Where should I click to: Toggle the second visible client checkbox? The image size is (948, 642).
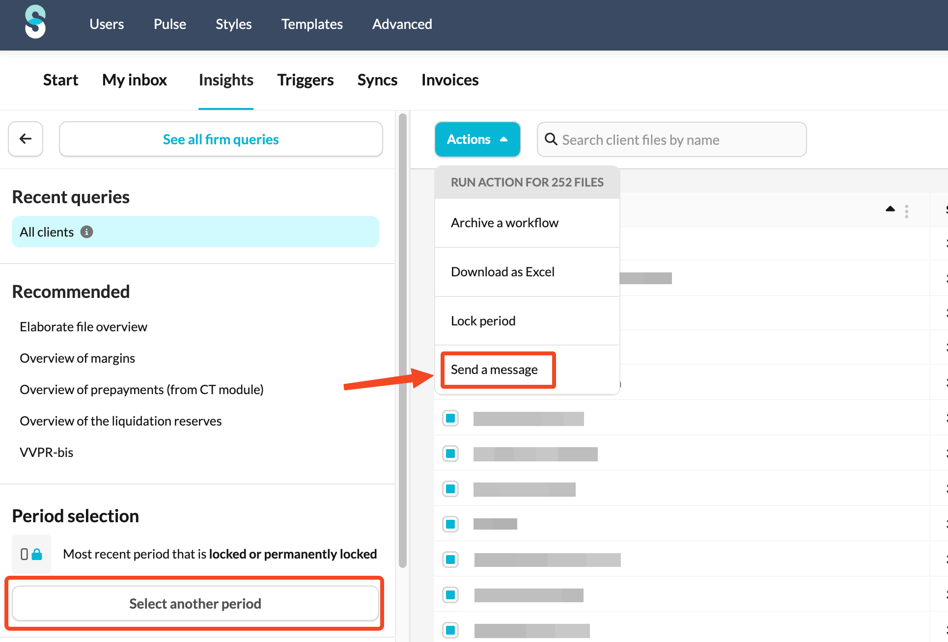coord(450,454)
